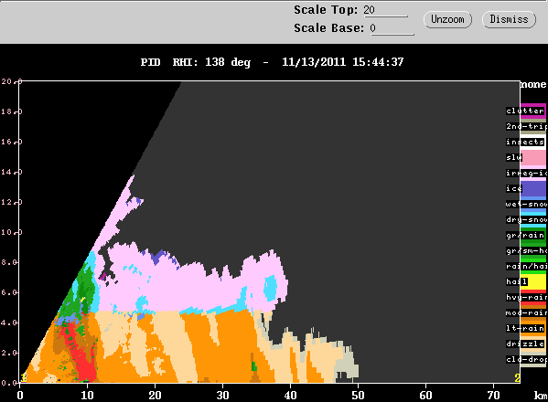The image size is (548, 402).
Task: Click the wet-snow legend label
Action: 526,204
